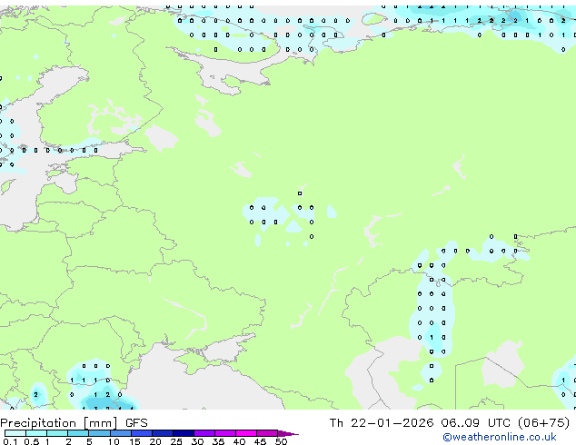Select the 40–45 mm magenta legend swatch
Viewport: 576px width, 445px height.
pyautogui.click(x=246, y=433)
